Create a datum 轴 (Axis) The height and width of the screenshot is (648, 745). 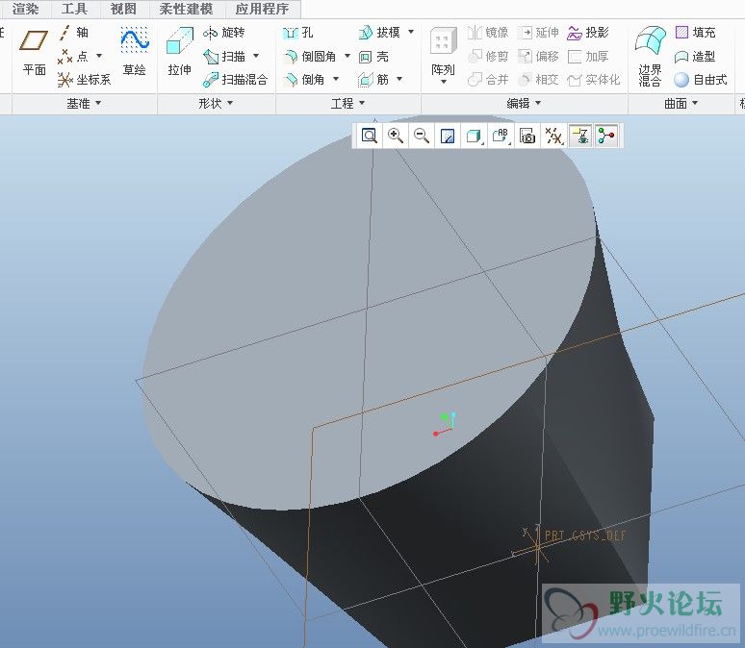pyautogui.click(x=74, y=33)
